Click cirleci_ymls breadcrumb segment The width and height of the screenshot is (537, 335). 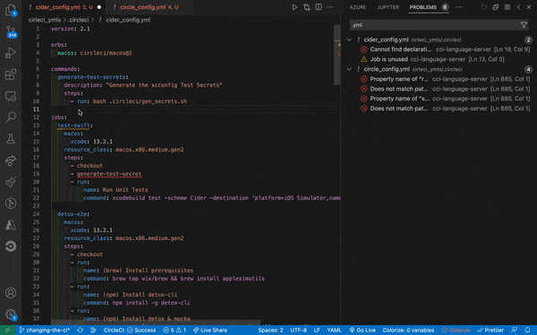point(45,20)
